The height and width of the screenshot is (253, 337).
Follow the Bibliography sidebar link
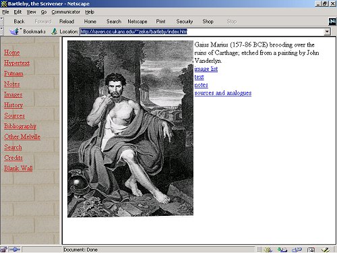click(20, 126)
